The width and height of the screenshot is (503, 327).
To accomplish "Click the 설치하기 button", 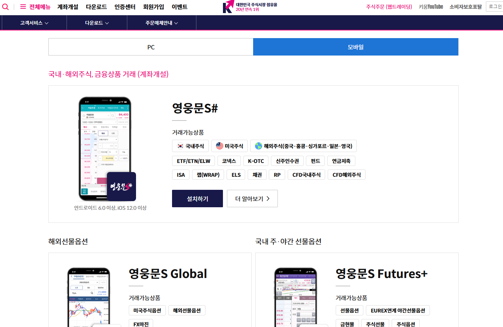I will coord(197,199).
